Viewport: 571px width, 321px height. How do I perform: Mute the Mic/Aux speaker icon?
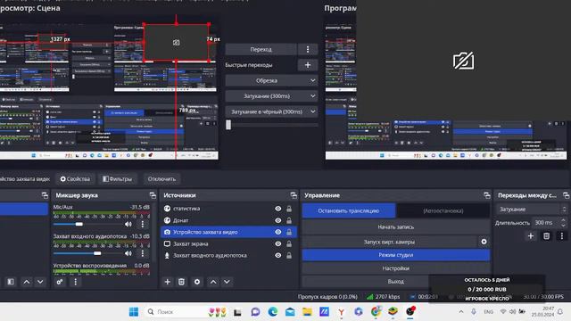128,224
